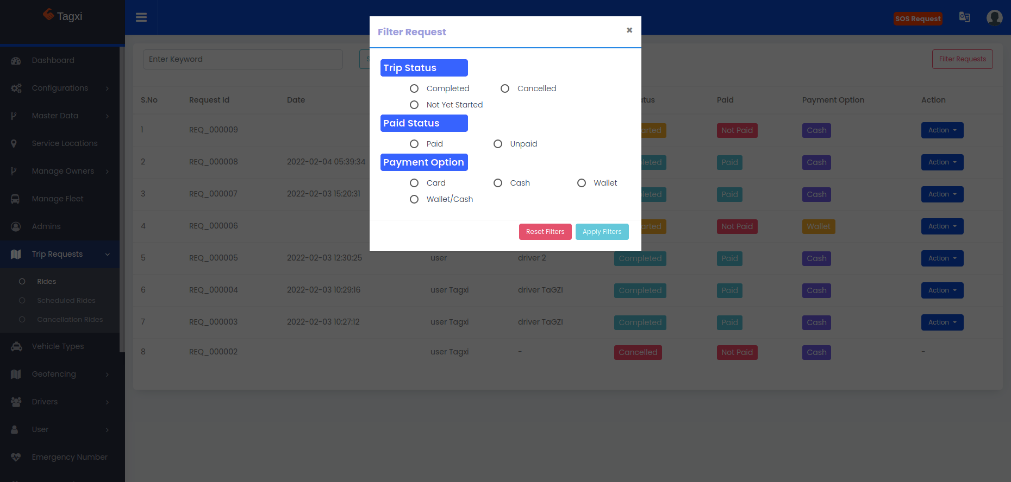
Task: Open the Scheduled Rides submenu item
Action: click(x=66, y=301)
